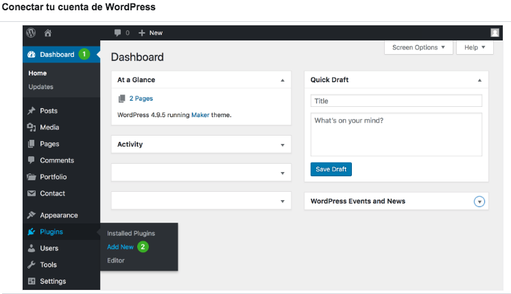Open the Help dropdown tab
The height and width of the screenshot is (294, 511).
(x=475, y=47)
